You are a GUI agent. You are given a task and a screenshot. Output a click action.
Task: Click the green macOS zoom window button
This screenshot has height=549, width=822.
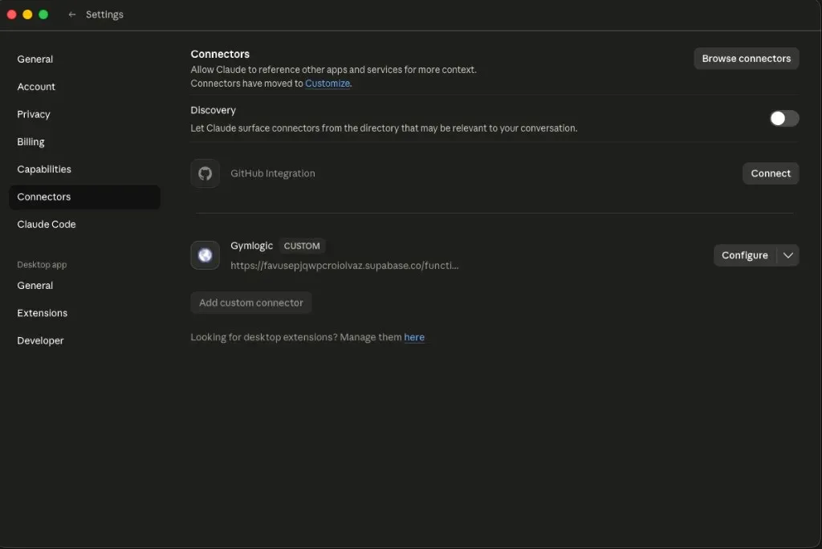(43, 14)
